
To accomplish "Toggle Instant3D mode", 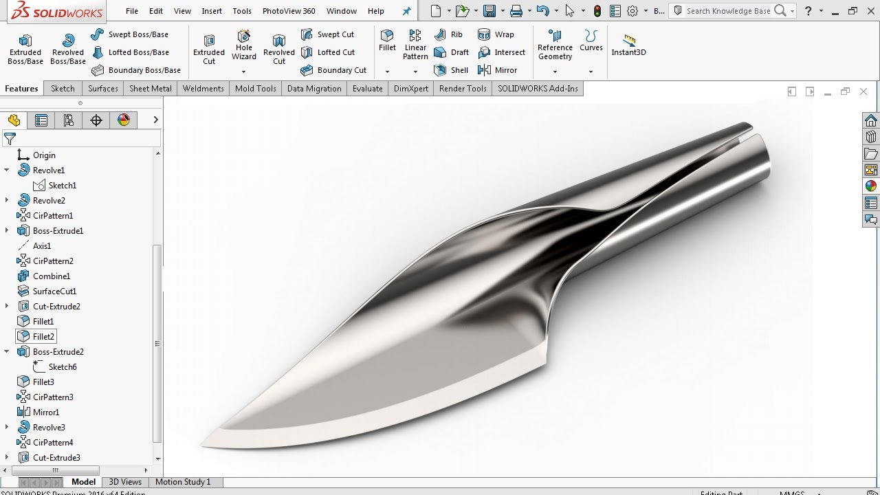I will pyautogui.click(x=629, y=45).
